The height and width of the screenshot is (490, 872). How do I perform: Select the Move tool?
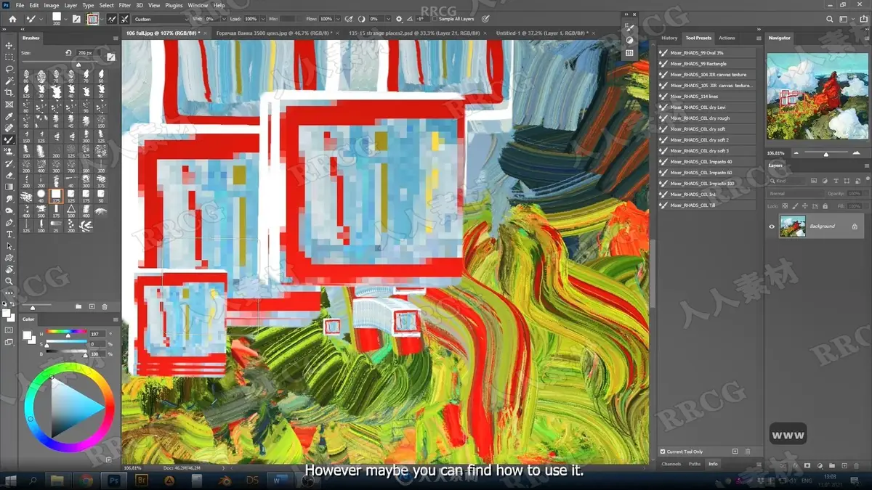point(9,45)
